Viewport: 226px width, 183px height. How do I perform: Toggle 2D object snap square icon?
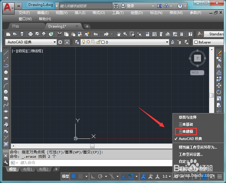(131, 176)
